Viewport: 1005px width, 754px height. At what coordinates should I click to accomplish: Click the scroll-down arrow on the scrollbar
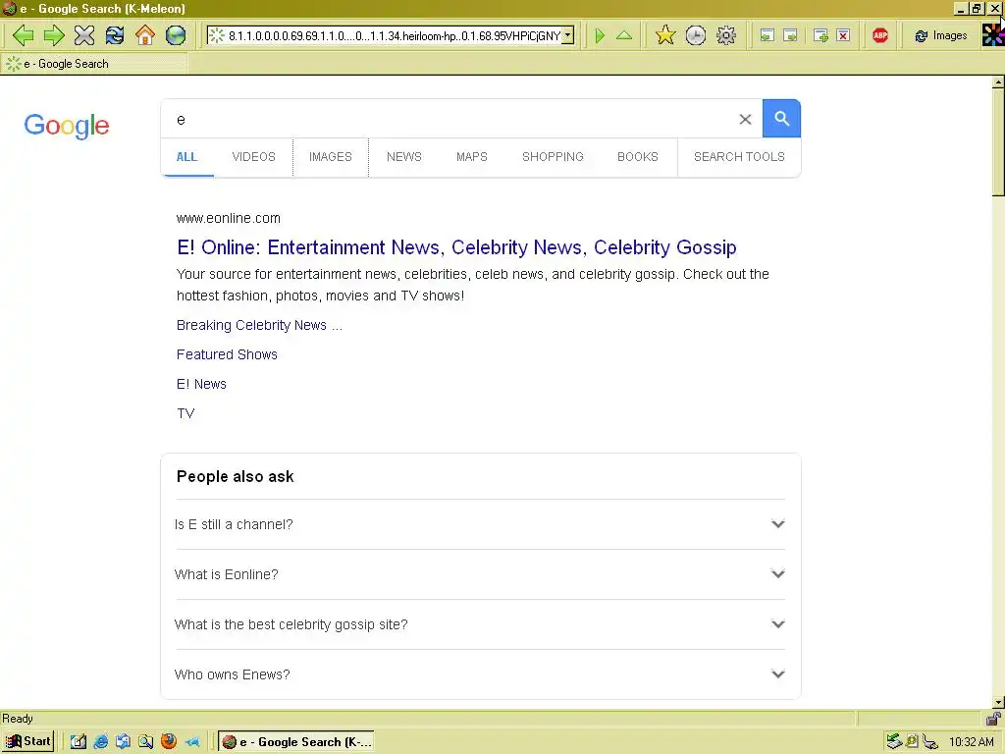[998, 702]
